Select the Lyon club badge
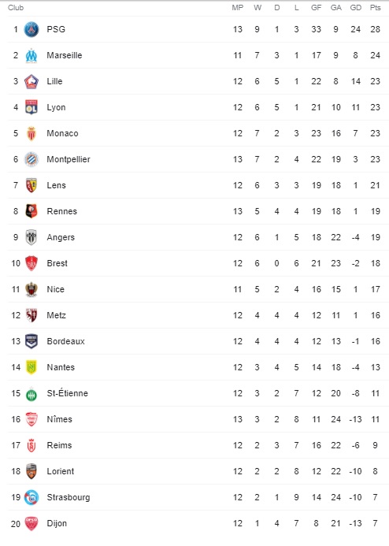 point(31,107)
